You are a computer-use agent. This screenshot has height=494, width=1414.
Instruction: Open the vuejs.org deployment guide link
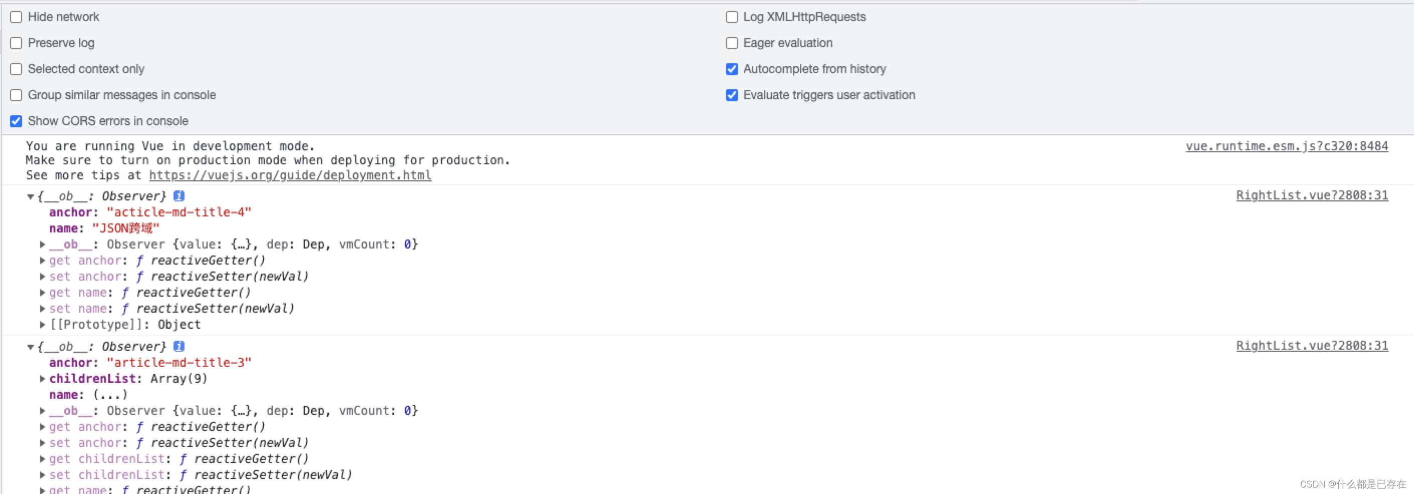tap(290, 175)
